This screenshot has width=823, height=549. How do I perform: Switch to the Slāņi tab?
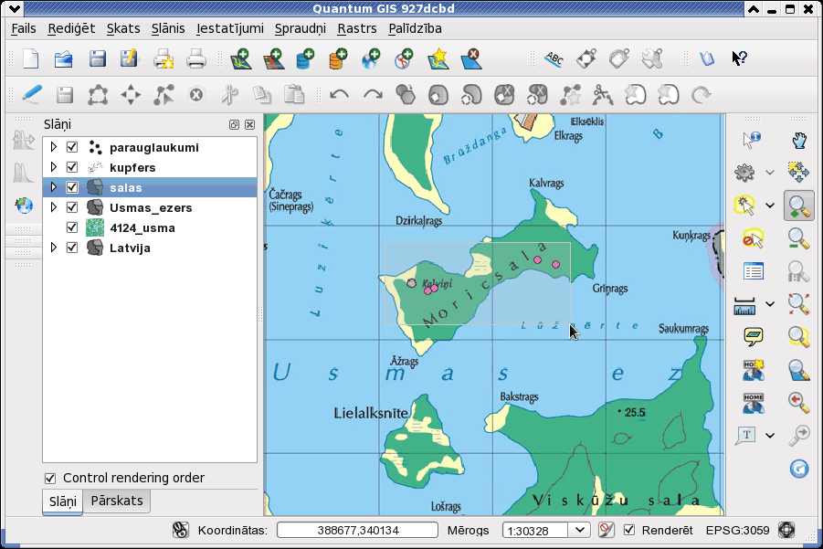tap(62, 501)
